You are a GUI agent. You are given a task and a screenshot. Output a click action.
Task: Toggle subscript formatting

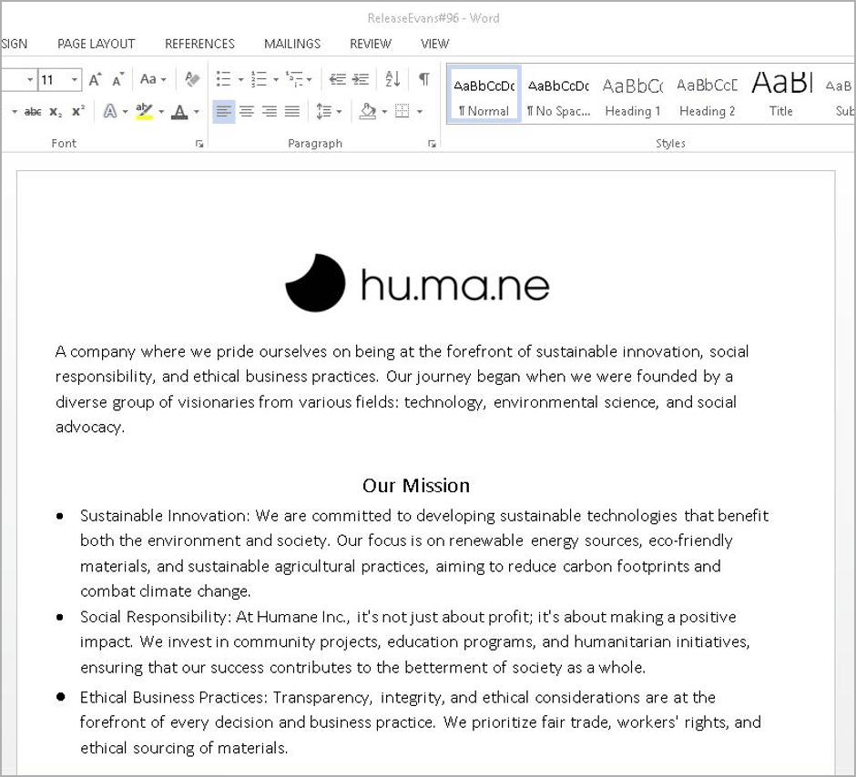click(x=56, y=112)
